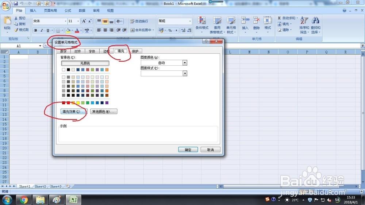Viewport: 365px width, 205px height.
Task: Toggle underline formatting button
Action: (48, 30)
